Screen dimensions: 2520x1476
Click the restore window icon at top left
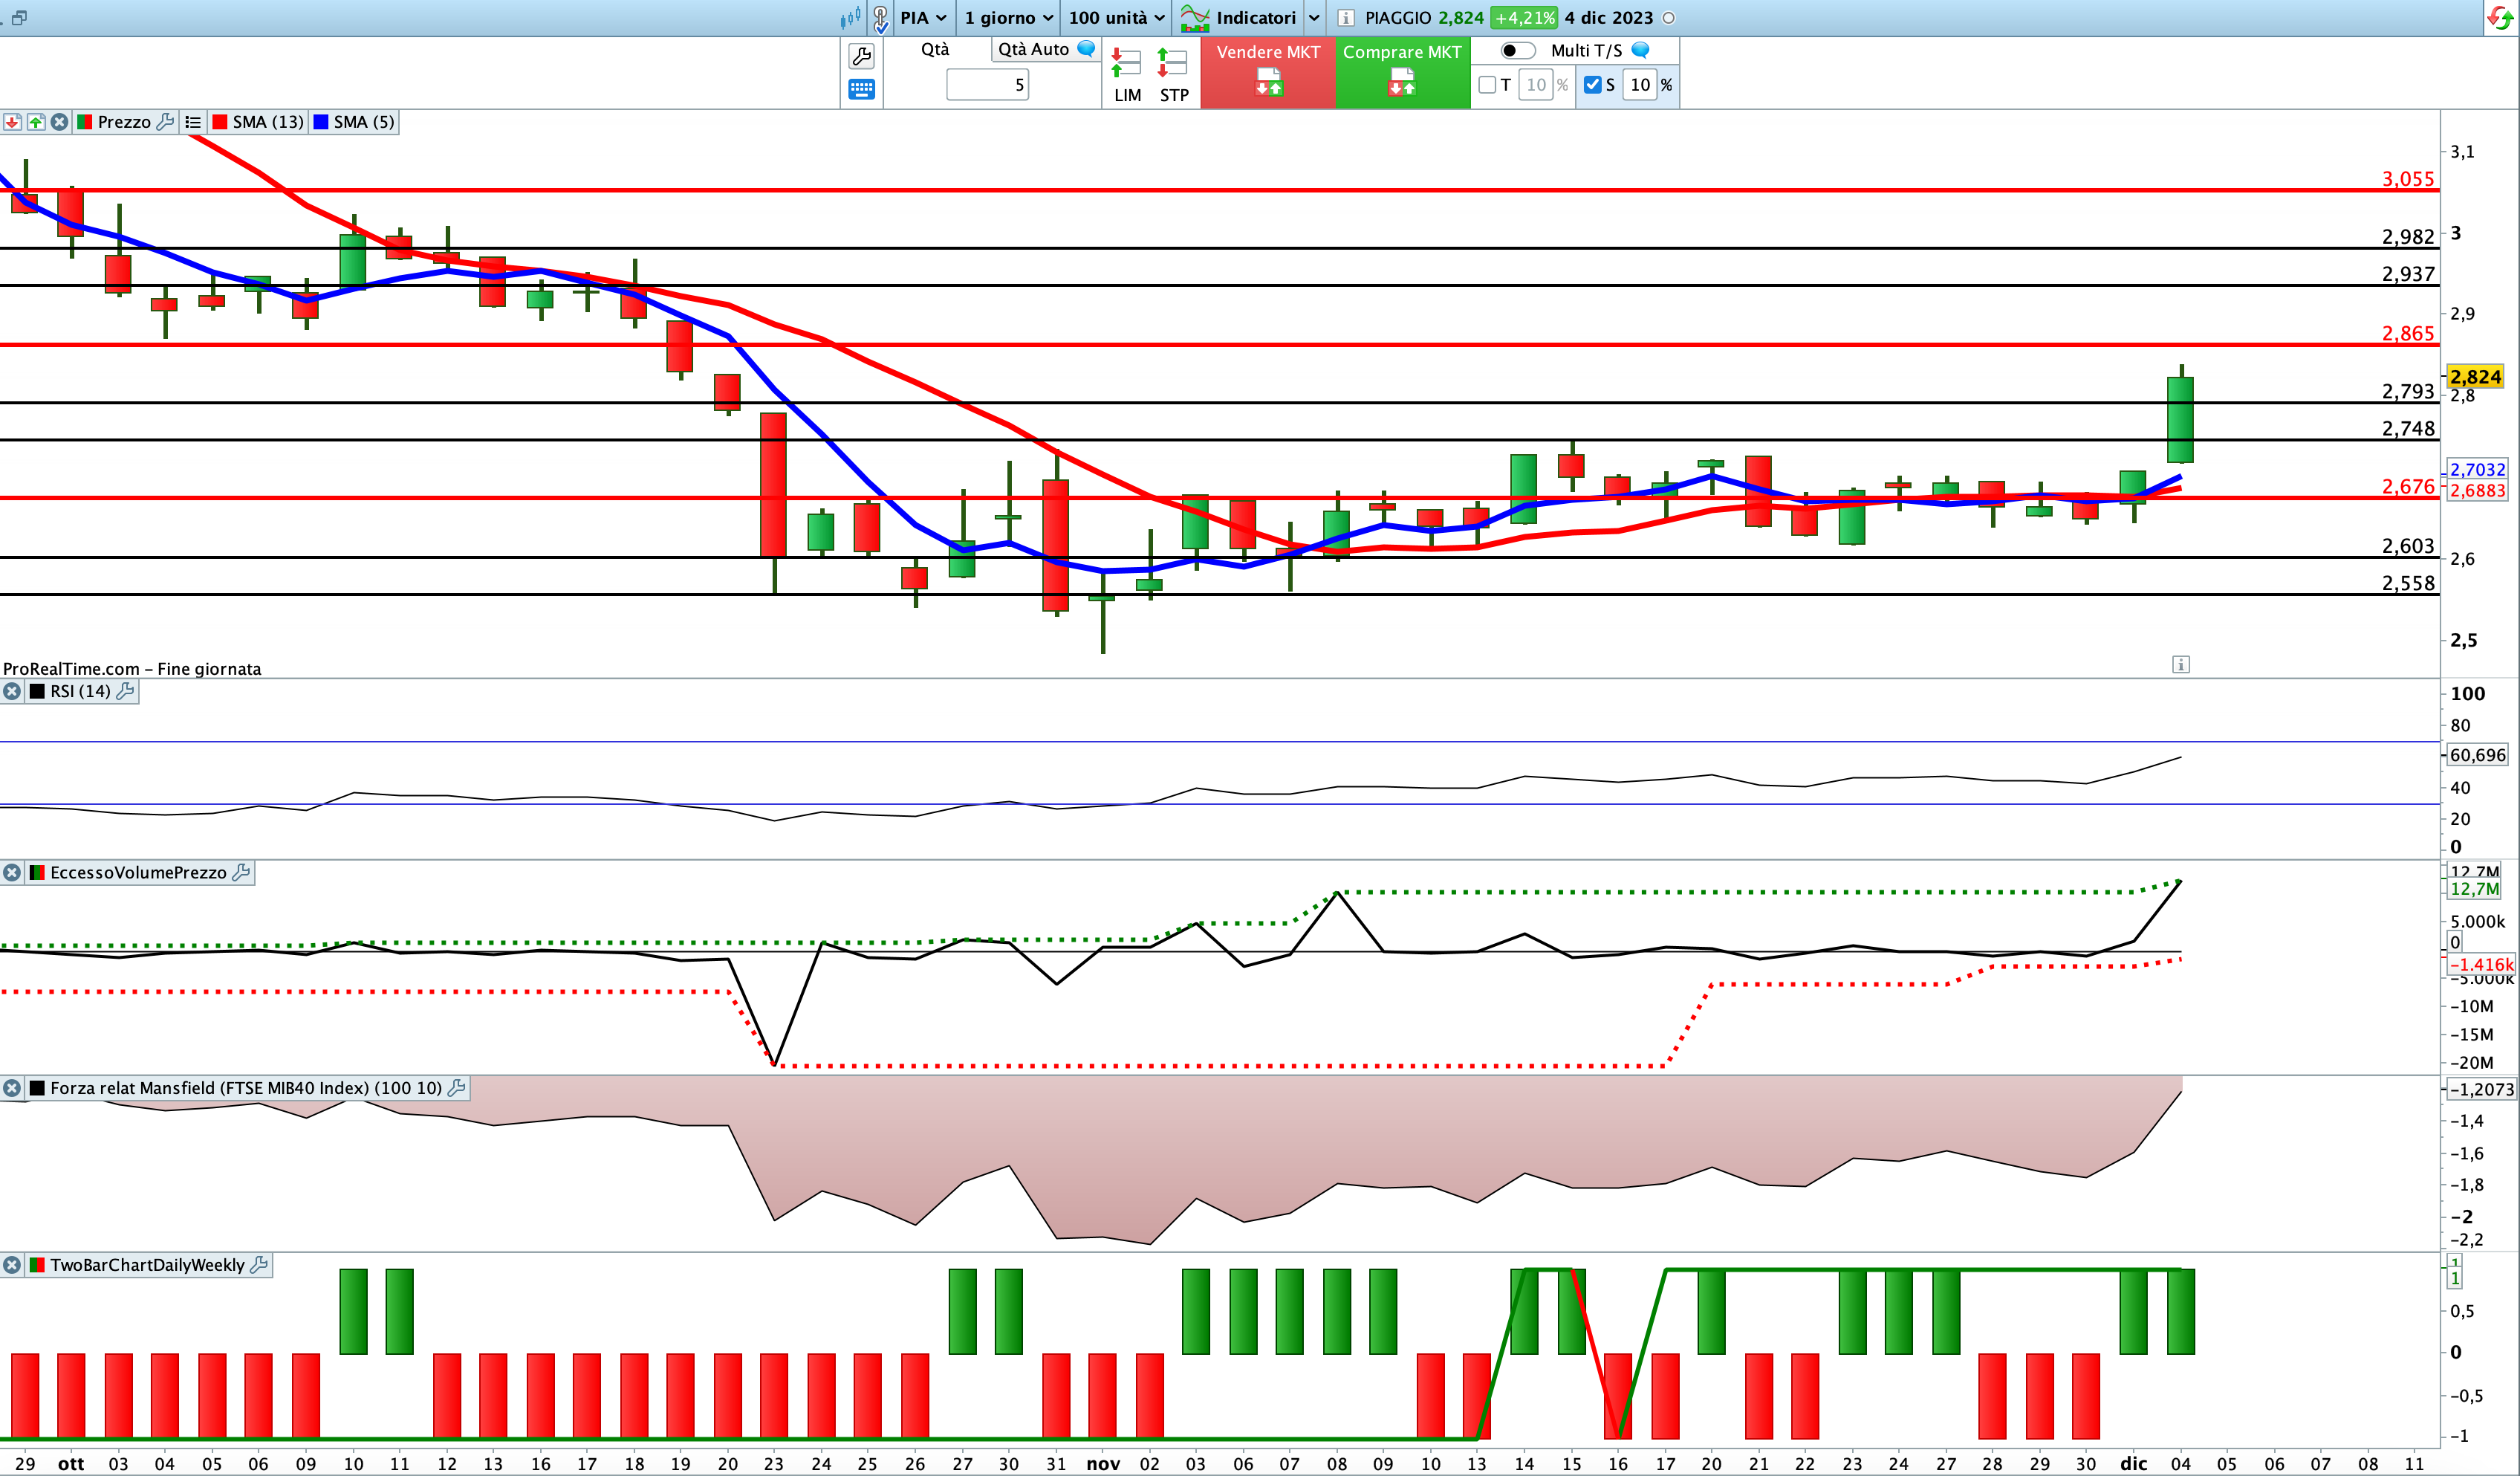[x=19, y=18]
